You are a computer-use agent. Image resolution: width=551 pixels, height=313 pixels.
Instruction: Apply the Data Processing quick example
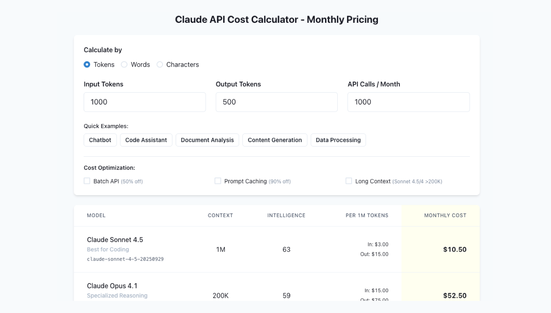click(x=338, y=140)
